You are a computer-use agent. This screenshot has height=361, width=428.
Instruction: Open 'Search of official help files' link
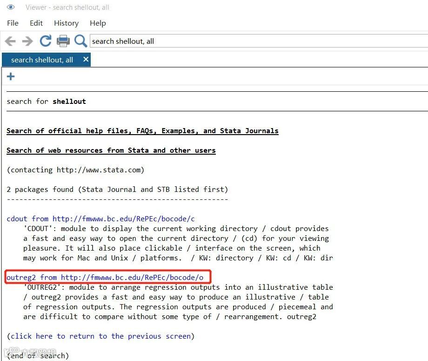[x=142, y=131]
